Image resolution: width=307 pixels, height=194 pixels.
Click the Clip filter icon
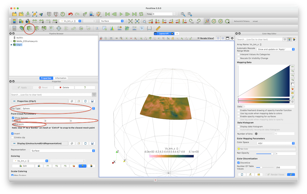pos(29,28)
